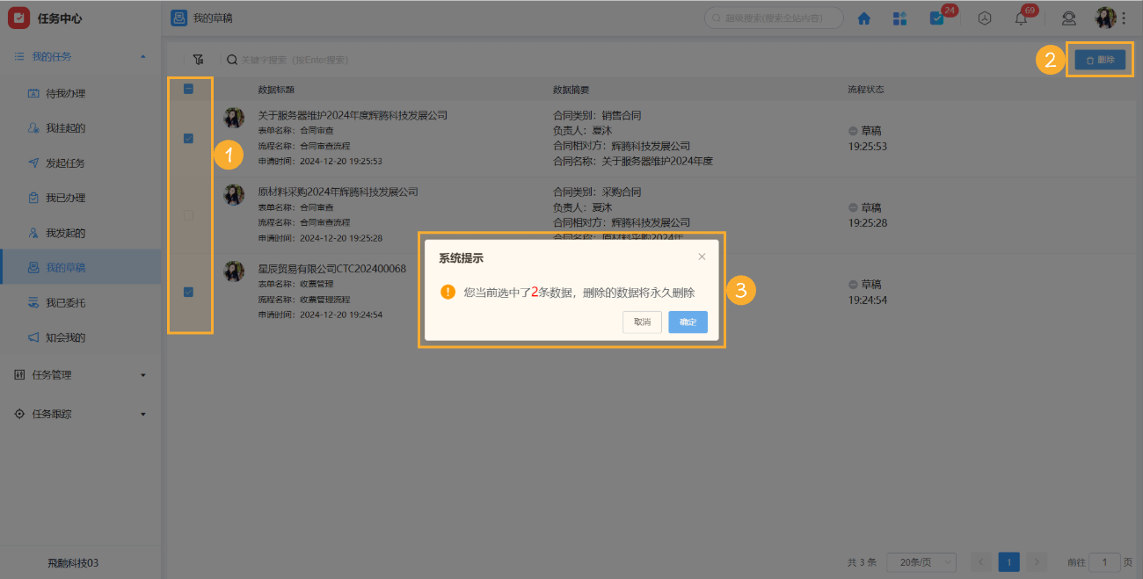
Task: Open 待我办理 in the sidebar
Action: tap(65, 93)
